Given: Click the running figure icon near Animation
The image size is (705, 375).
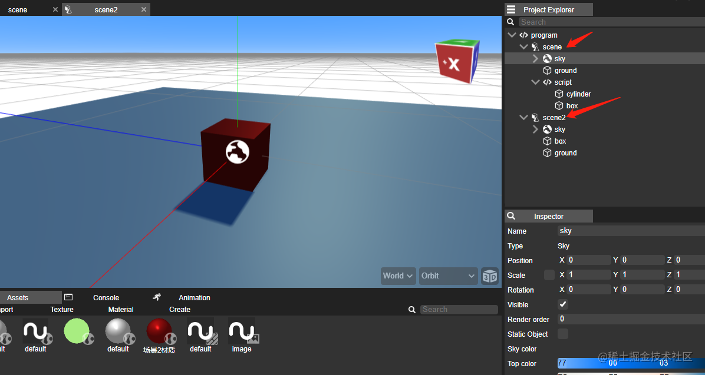Looking at the screenshot, I should pyautogui.click(x=157, y=297).
